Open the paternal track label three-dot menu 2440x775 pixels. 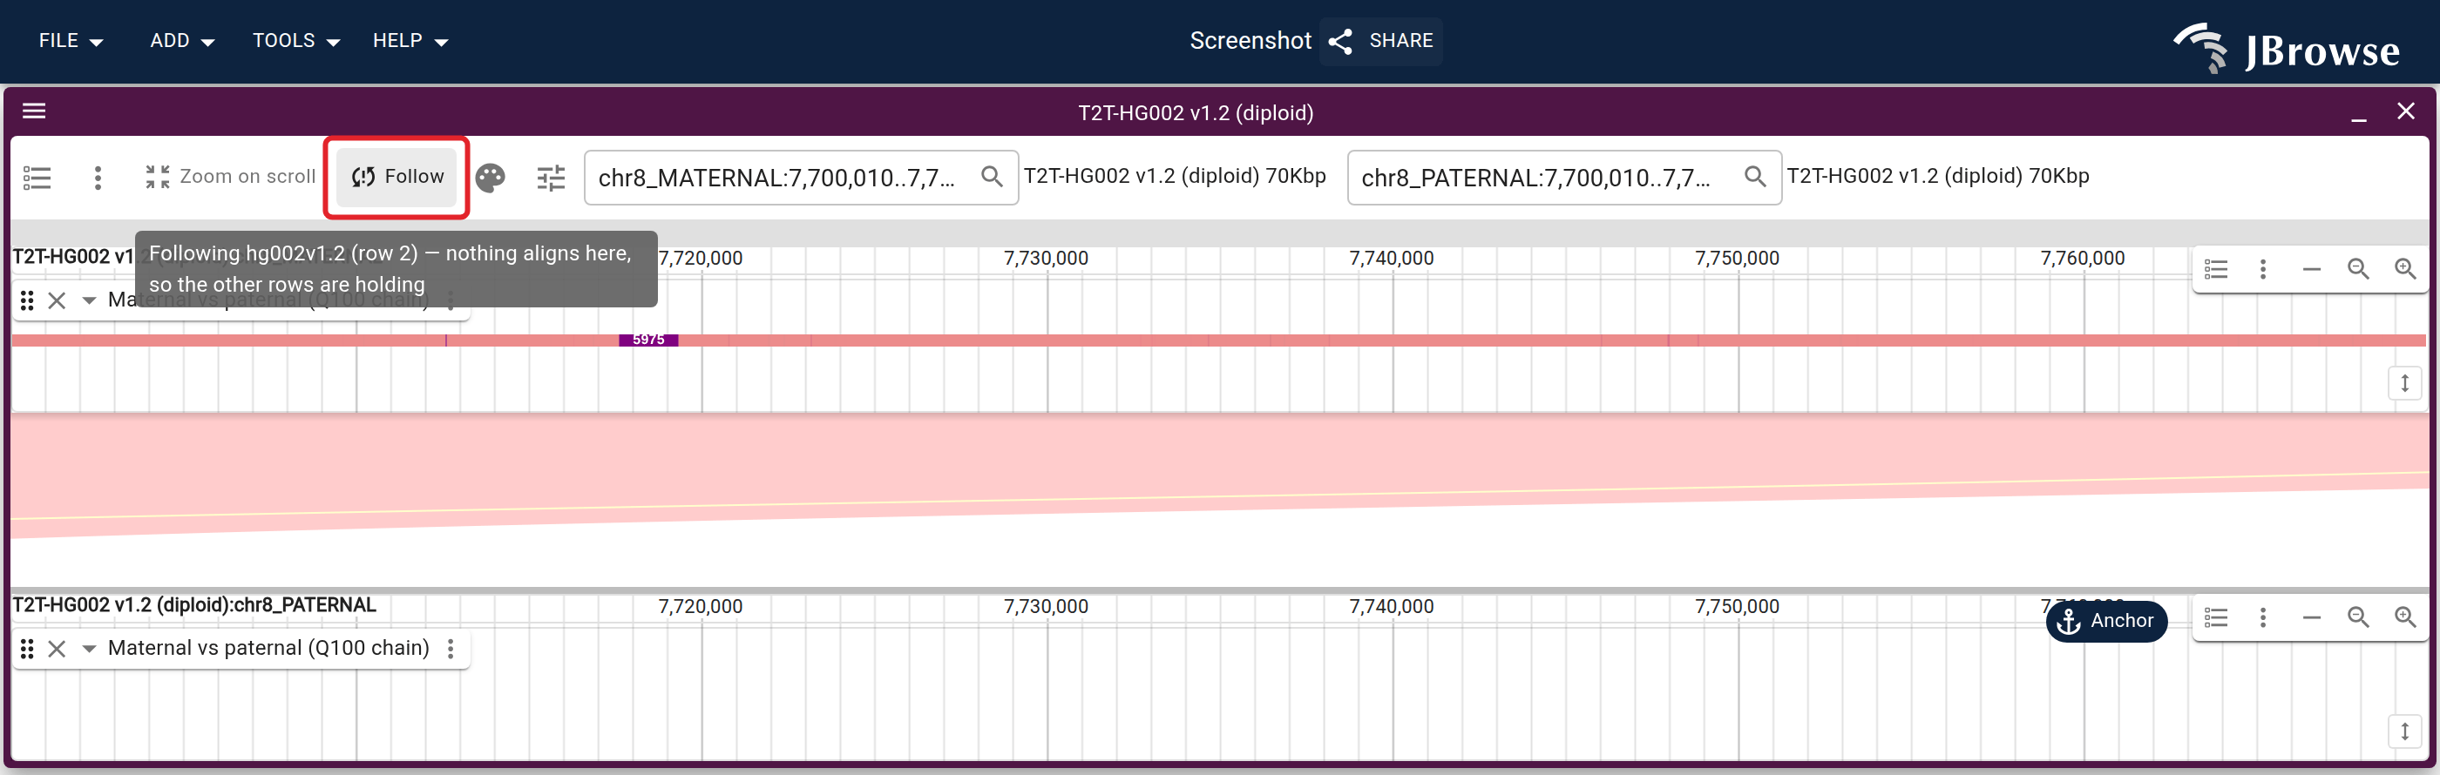click(x=451, y=649)
